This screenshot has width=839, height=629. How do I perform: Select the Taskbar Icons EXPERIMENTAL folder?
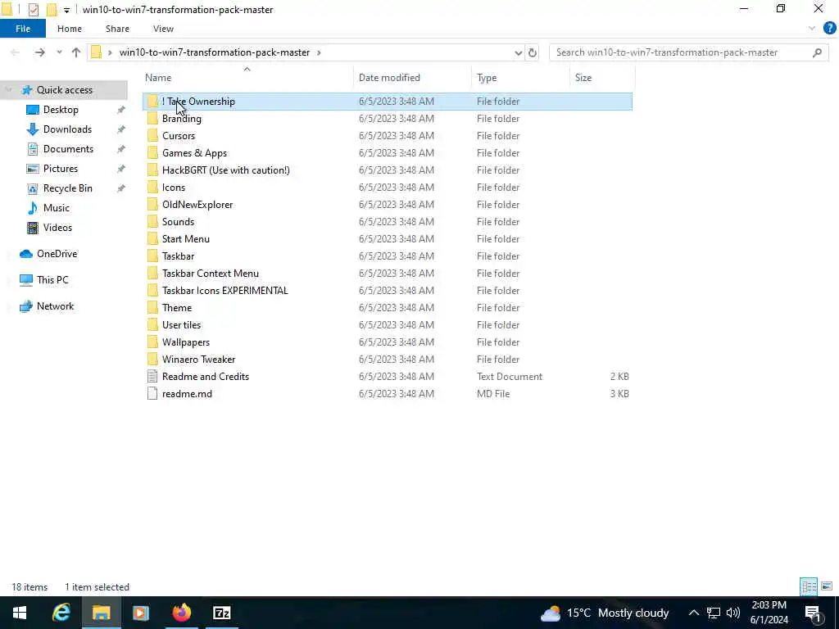[224, 291]
